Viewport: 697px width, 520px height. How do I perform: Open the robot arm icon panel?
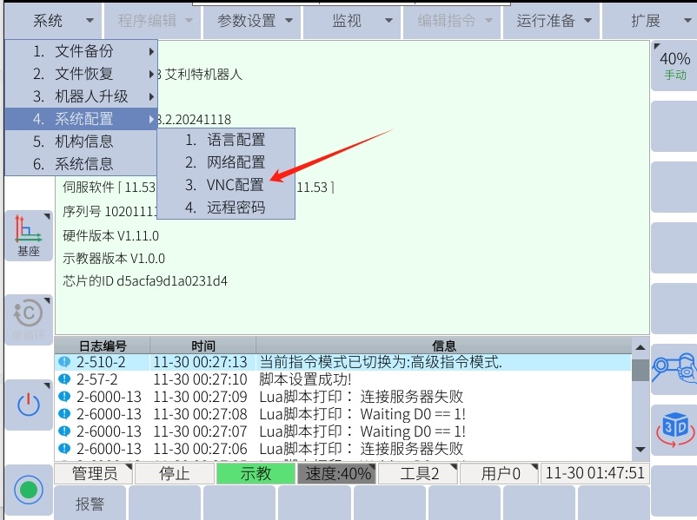point(674,366)
